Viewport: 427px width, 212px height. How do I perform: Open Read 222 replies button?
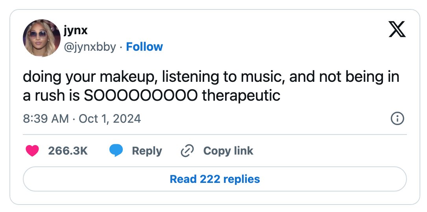pos(214,179)
